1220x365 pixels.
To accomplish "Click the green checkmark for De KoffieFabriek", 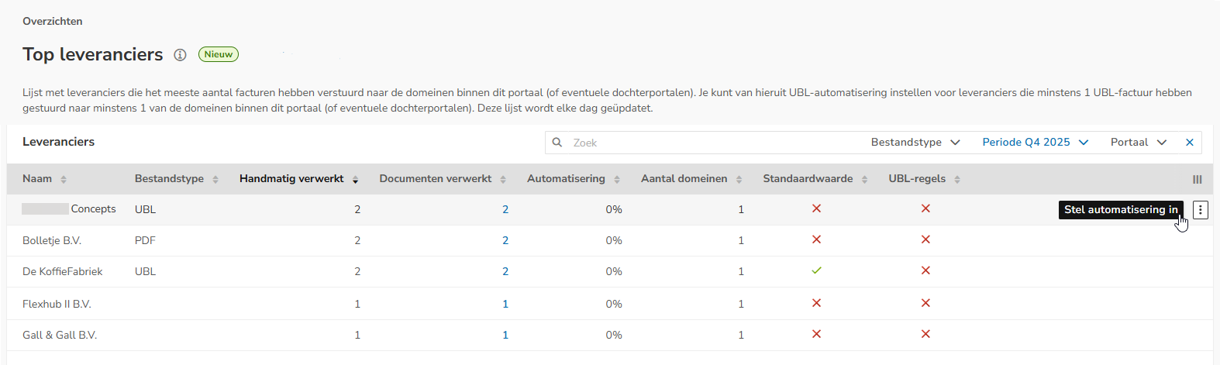I will pos(816,270).
